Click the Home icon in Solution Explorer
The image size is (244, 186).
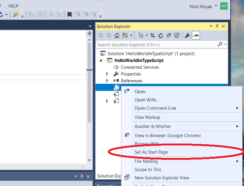coord(117,35)
